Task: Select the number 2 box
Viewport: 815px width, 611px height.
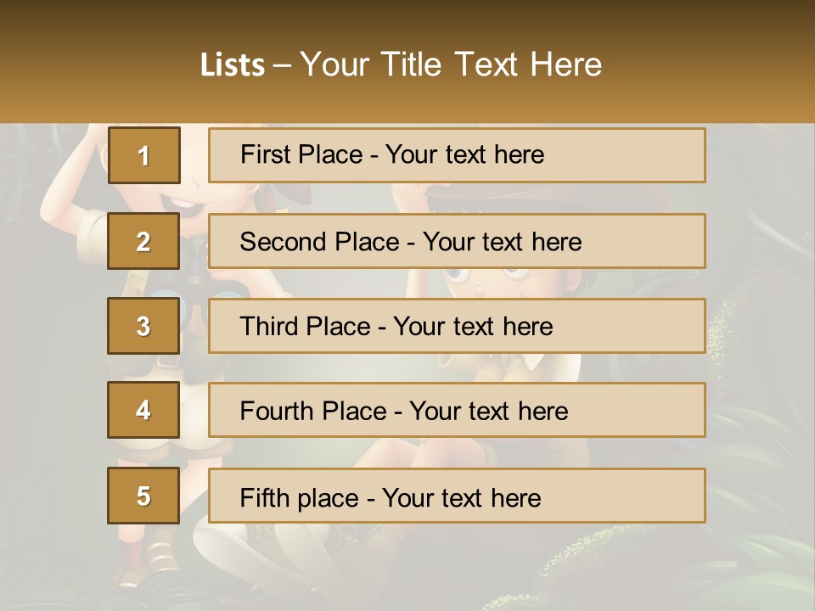Action: pos(143,241)
